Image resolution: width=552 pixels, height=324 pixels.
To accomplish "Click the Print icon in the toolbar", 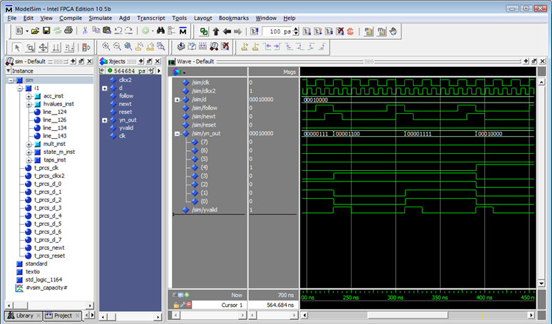I will pos(68,31).
